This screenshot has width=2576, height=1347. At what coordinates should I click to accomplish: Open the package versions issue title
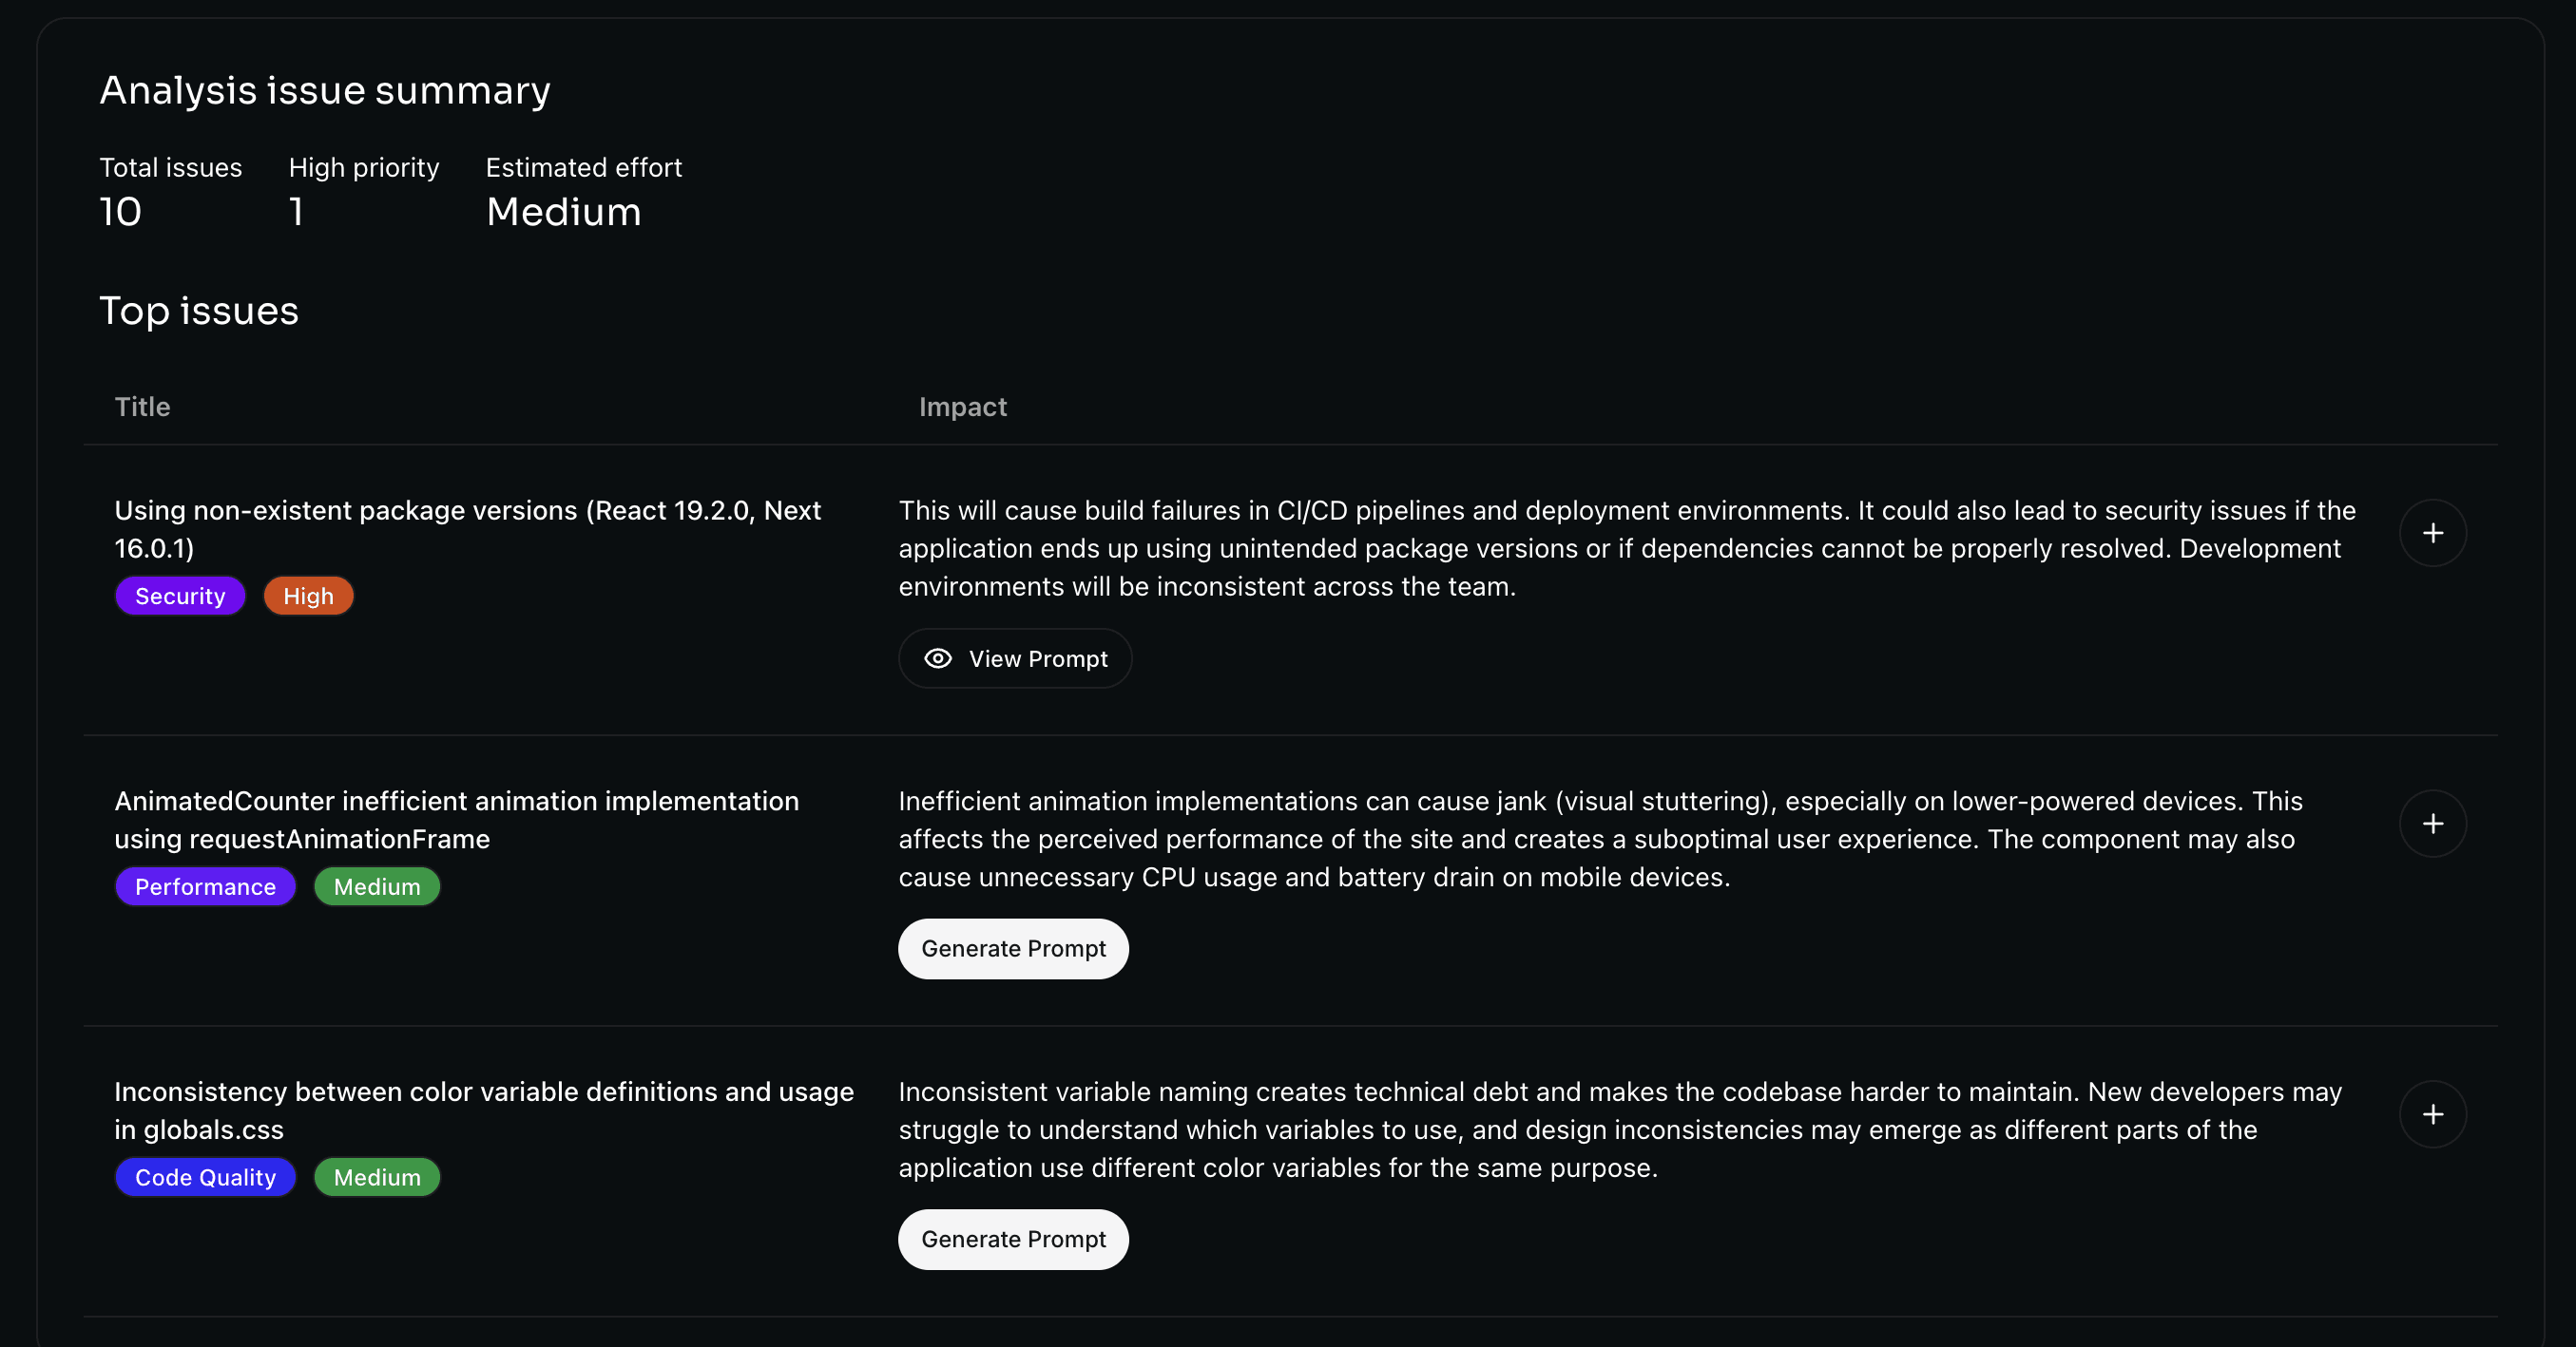(x=466, y=528)
